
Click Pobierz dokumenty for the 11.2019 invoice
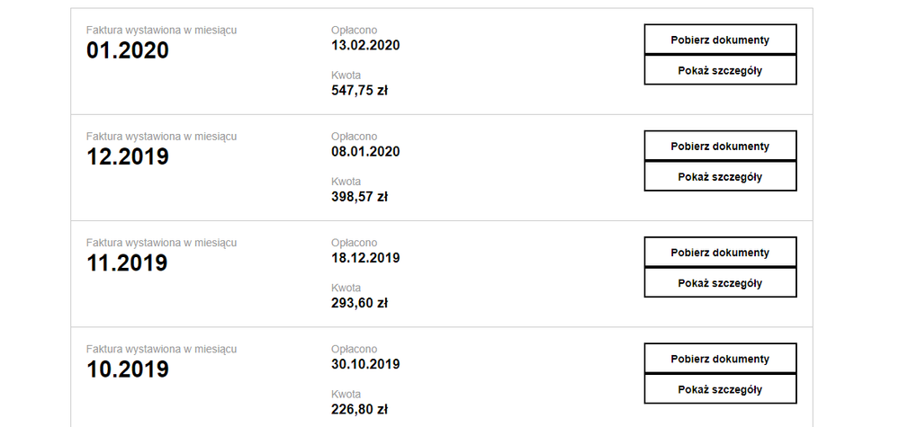pyautogui.click(x=720, y=252)
